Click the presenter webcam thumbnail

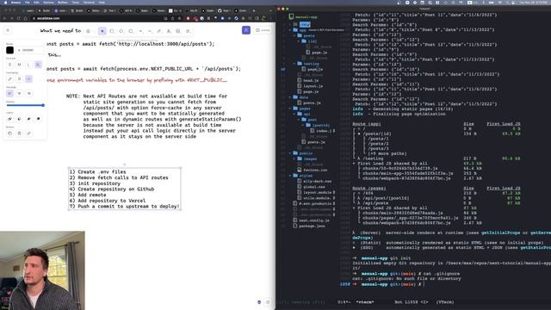click(42, 270)
